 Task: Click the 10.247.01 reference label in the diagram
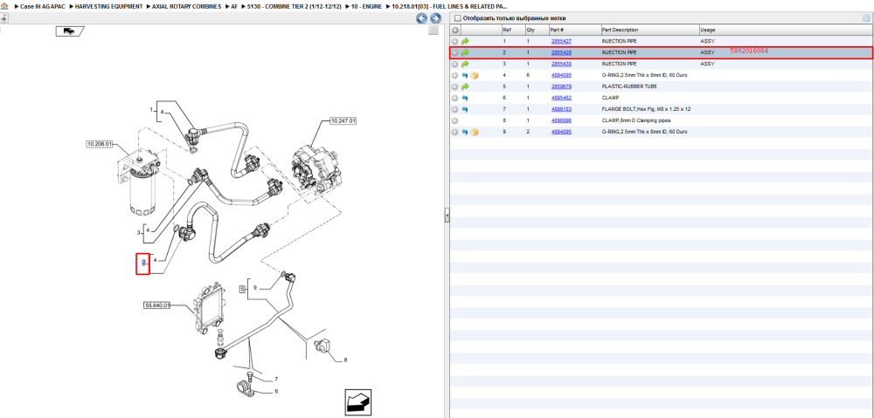(343, 120)
